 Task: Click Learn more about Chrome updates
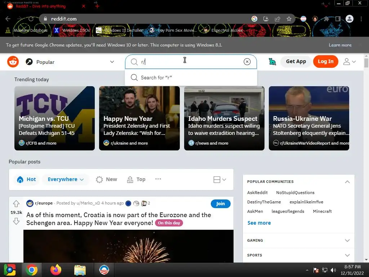tap(340, 45)
